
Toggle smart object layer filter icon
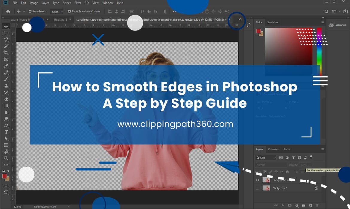click(x=305, y=158)
